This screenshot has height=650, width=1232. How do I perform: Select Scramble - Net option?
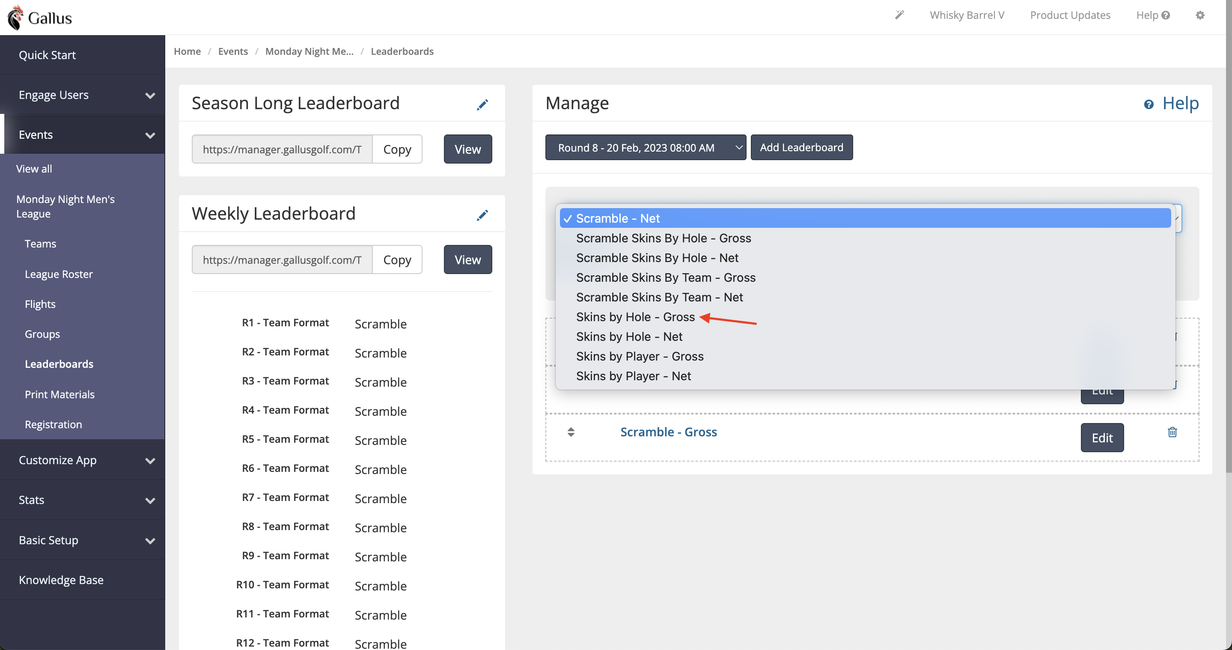(865, 218)
